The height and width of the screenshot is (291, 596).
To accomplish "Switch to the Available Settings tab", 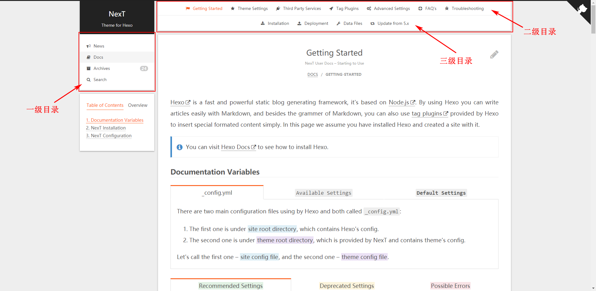I will coord(324,193).
